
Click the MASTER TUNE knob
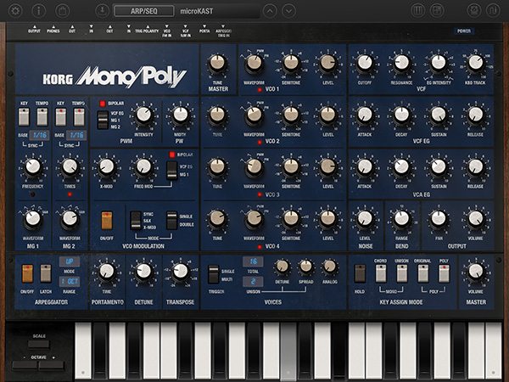pyautogui.click(x=217, y=63)
